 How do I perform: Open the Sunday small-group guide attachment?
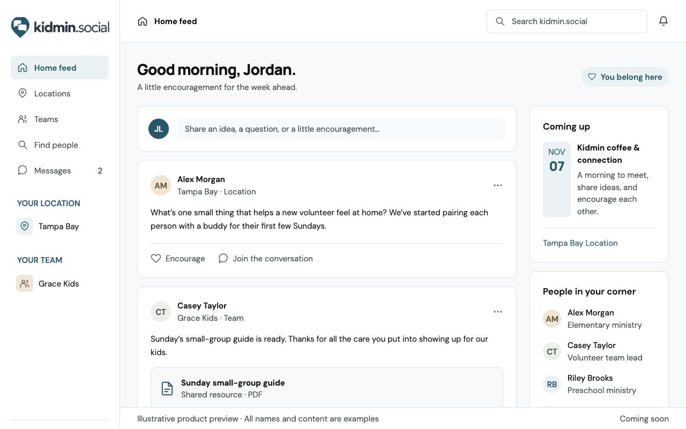pyautogui.click(x=327, y=388)
